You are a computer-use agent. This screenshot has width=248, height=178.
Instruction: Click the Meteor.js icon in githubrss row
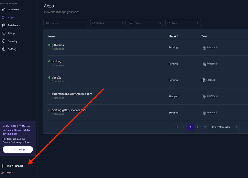point(204,47)
